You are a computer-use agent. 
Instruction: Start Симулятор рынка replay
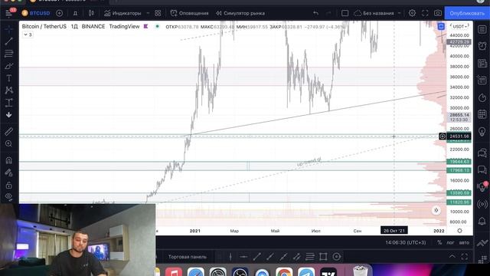(240, 13)
